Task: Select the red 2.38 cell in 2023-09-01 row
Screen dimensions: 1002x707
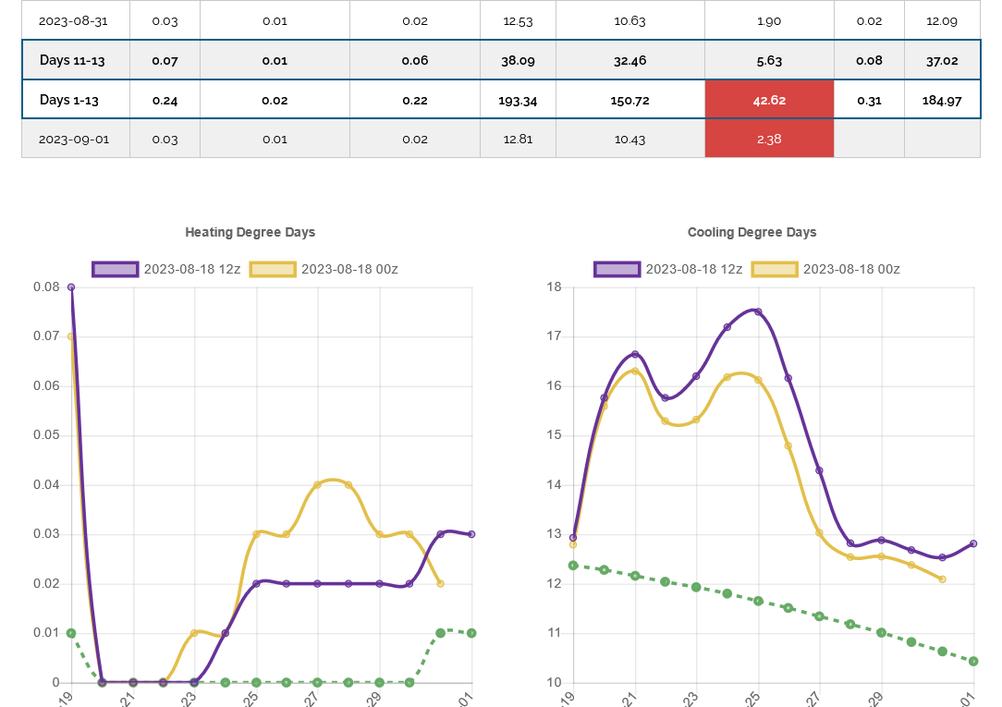Action: click(769, 139)
